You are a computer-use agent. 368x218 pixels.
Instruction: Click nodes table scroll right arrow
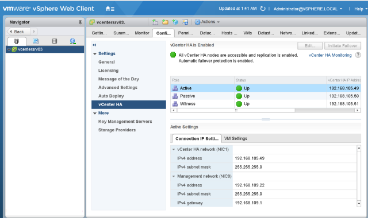pyautogui.click(x=358, y=110)
